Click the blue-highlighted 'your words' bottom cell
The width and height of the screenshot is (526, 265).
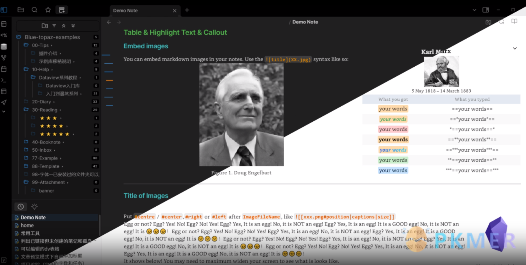click(x=393, y=170)
